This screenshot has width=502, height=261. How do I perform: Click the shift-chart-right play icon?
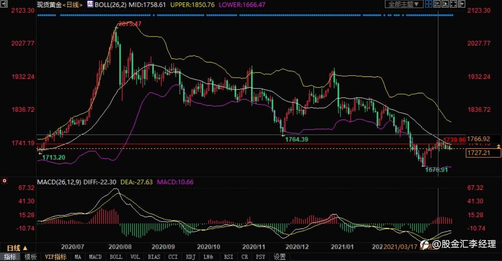(445, 4)
